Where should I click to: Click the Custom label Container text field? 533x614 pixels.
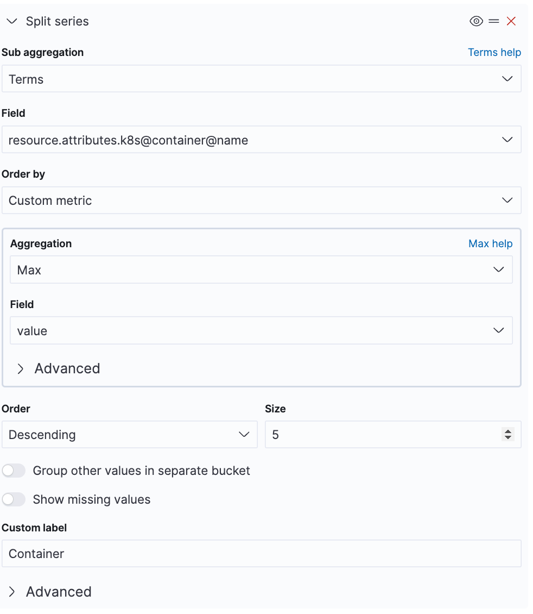261,554
